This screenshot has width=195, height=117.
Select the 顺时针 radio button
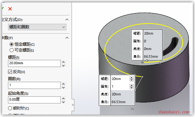tap(10, 108)
